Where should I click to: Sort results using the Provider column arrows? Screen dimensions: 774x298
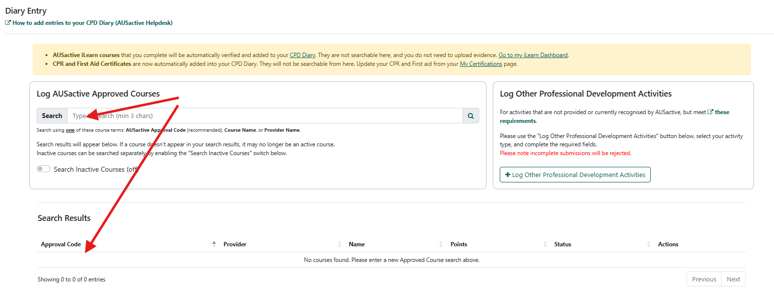339,244
